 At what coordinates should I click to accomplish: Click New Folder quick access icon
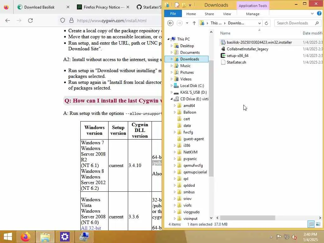pos(184,5)
